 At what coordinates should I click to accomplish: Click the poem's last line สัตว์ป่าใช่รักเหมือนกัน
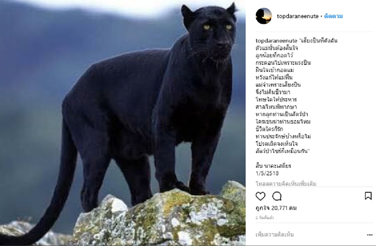coord(282,151)
